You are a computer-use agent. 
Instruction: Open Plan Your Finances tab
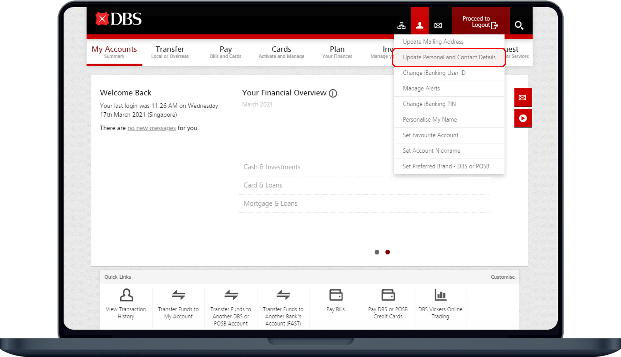tap(337, 52)
